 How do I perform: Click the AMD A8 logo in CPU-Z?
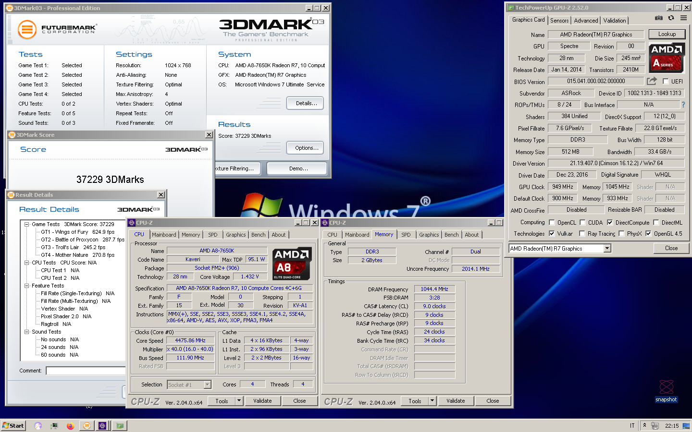click(292, 264)
